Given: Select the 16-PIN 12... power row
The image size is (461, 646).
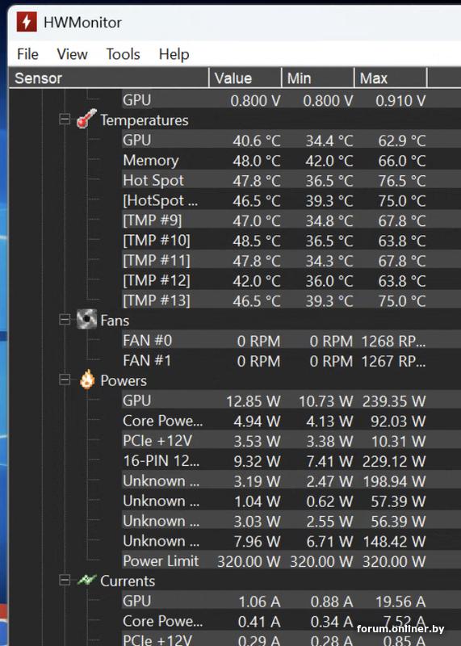Looking at the screenshot, I should tap(274, 461).
